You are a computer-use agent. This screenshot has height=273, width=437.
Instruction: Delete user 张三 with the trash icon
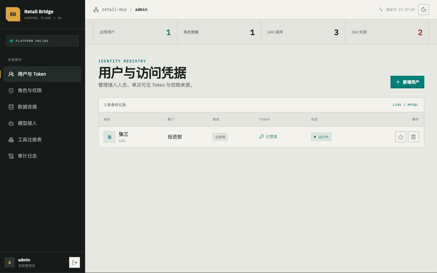[413, 137]
